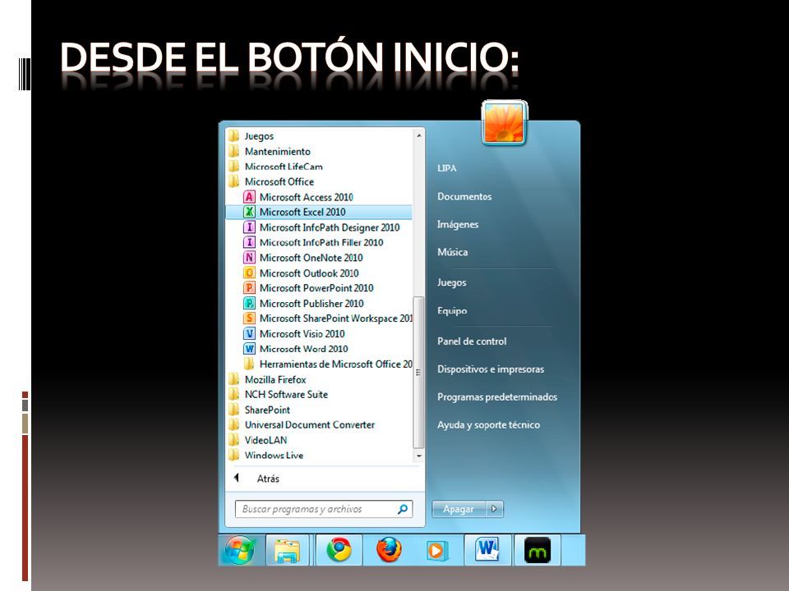Image resolution: width=789 pixels, height=591 pixels.
Task: Open SharePoint Workspace 2010 icon
Action: [249, 318]
